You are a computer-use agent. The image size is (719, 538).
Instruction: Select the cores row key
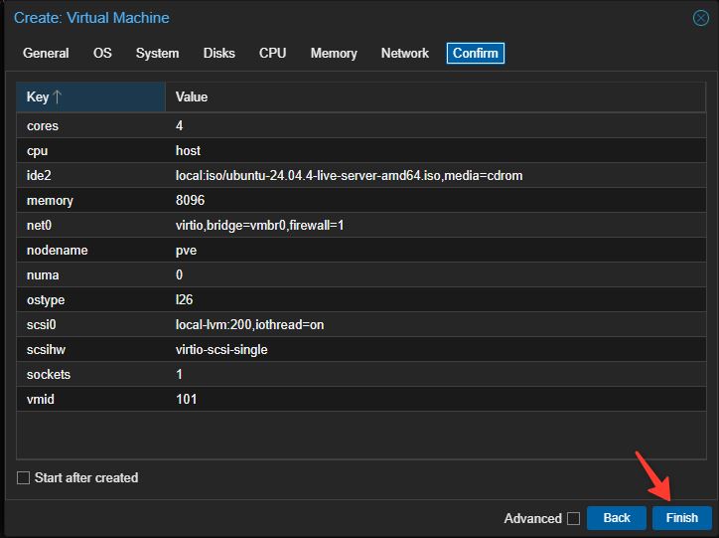tap(90, 125)
